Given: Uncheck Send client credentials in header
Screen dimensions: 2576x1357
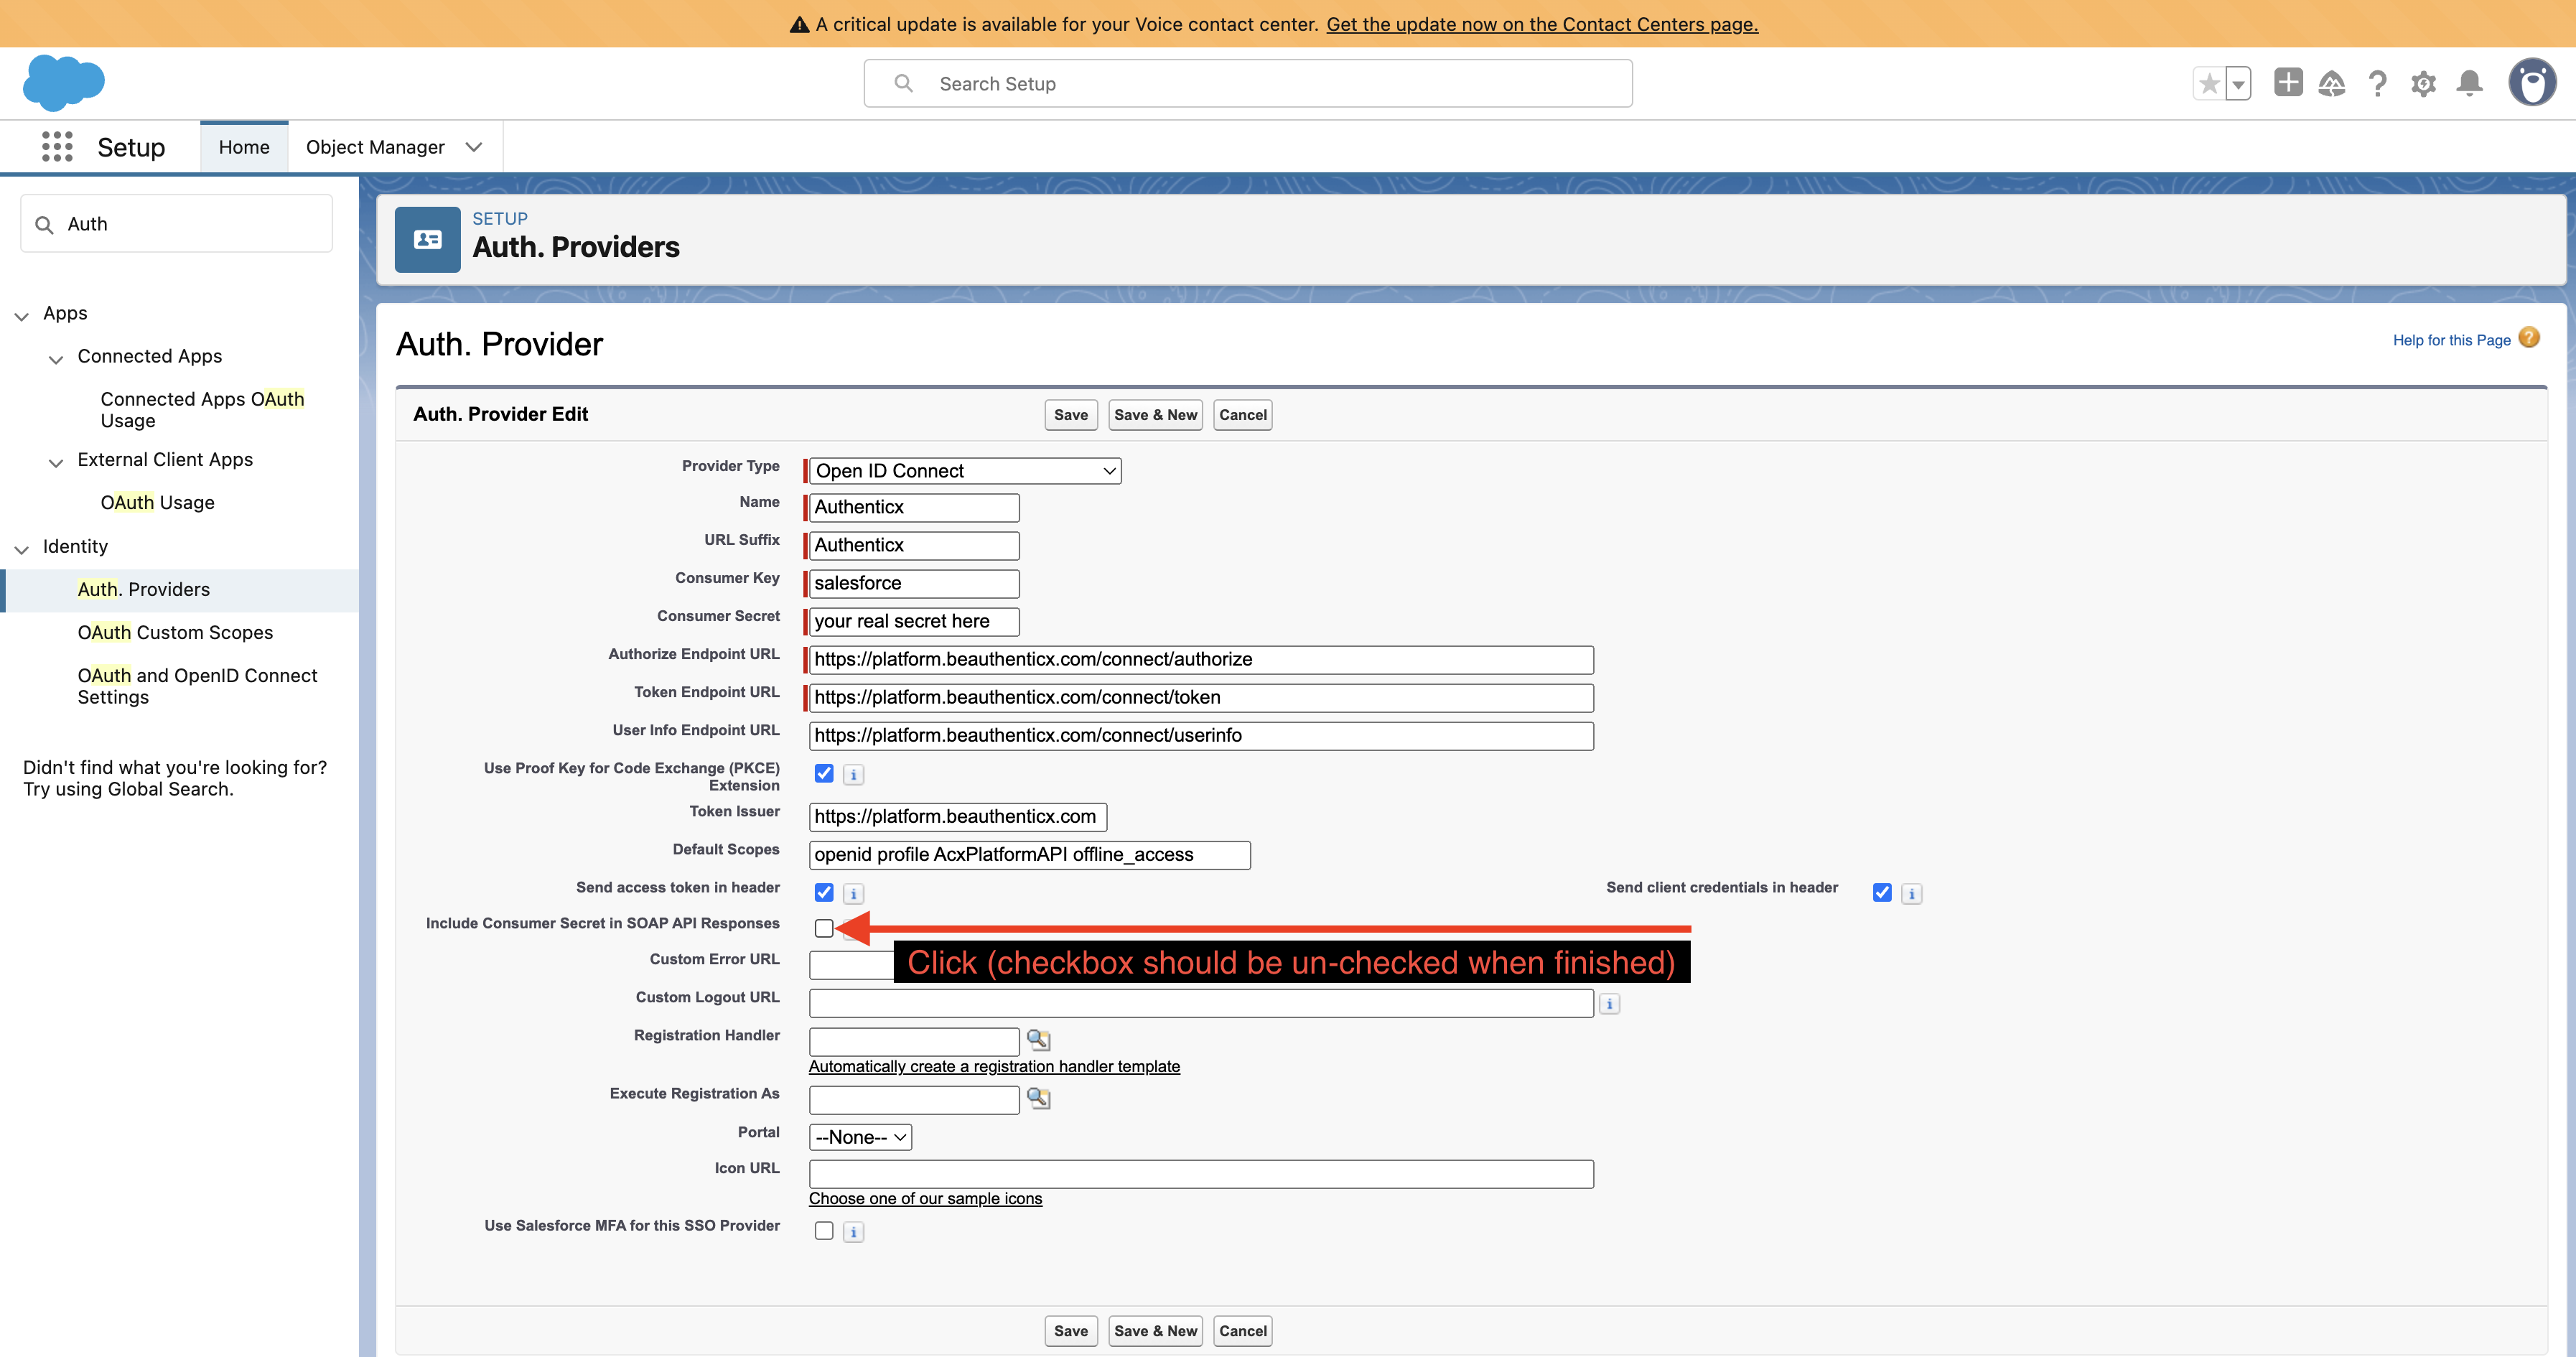Looking at the screenshot, I should pyautogui.click(x=1882, y=893).
